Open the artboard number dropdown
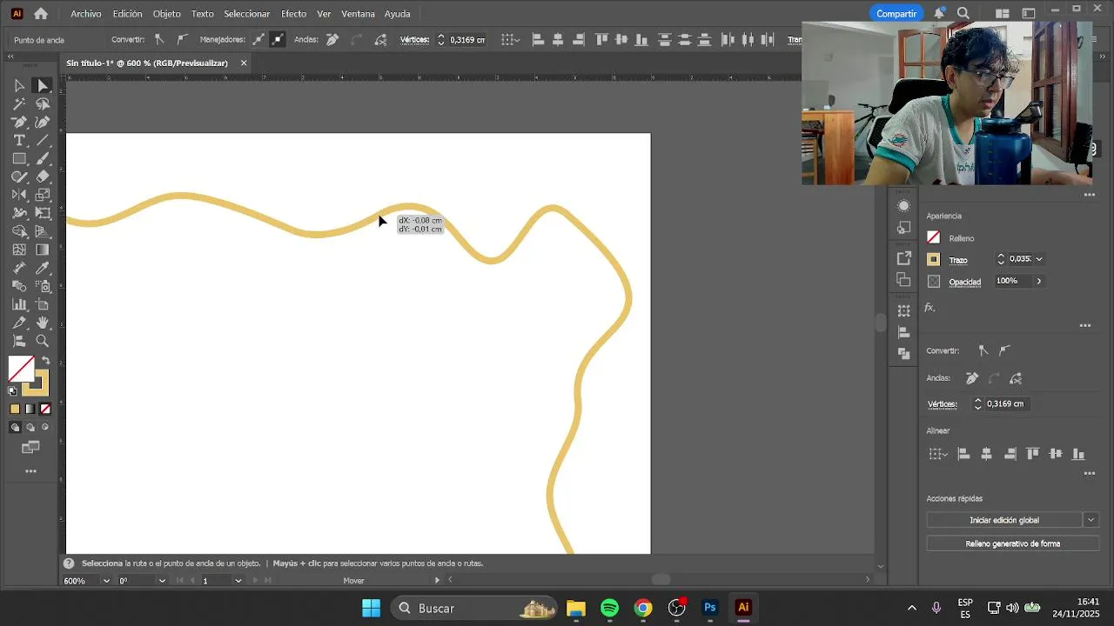The height and width of the screenshot is (626, 1114). click(238, 581)
